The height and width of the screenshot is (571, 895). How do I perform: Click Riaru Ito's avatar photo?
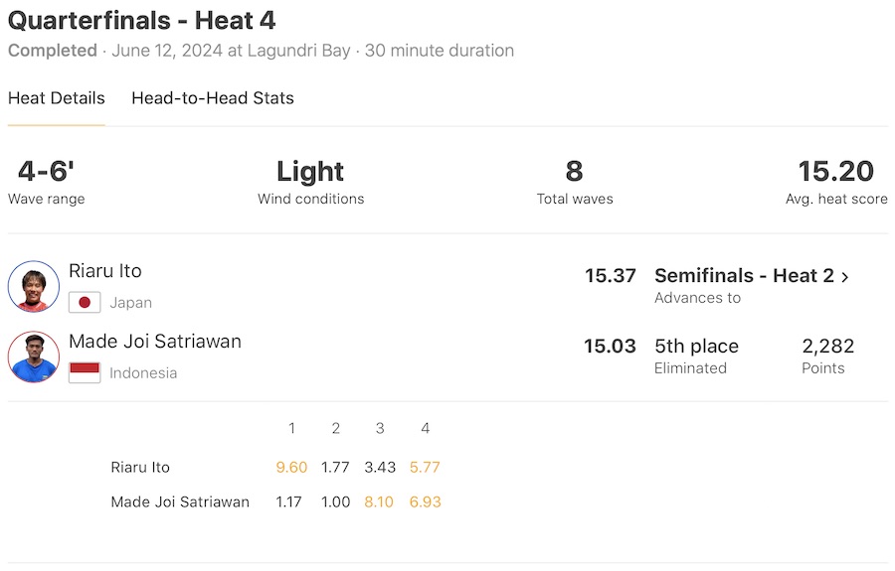(x=34, y=286)
